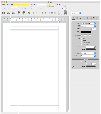
Task: Open the horizontal spacing inspector tab
Action: [81, 18]
